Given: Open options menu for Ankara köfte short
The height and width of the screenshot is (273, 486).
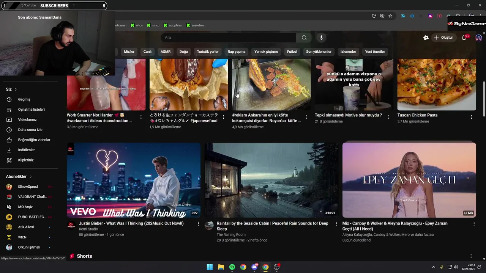Looking at the screenshot, I should [306, 117].
